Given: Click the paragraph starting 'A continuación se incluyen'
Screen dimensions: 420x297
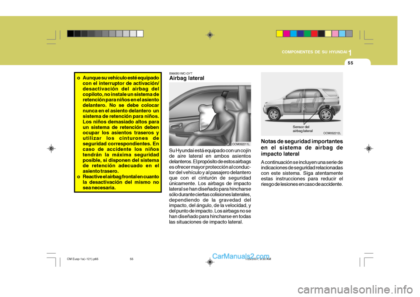Looking at the screenshot, I should pyautogui.click(x=302, y=173).
